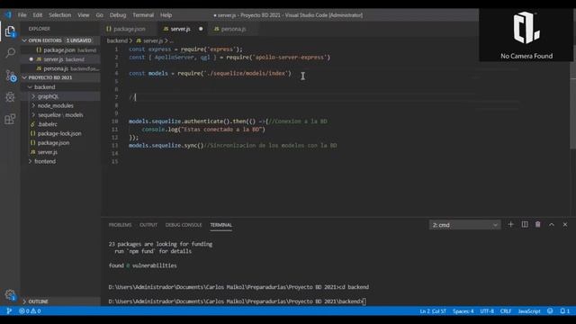Select package.json in Open Editors list
This screenshot has height=324, width=576.
pyautogui.click(x=60, y=50)
